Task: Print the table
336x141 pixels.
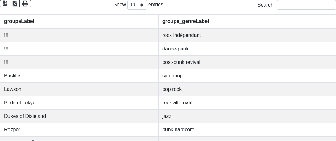Action: pos(25,3)
